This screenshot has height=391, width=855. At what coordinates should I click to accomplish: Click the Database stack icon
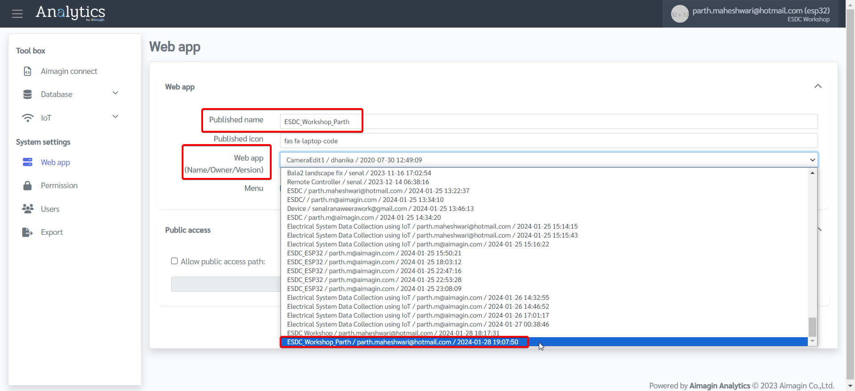click(x=28, y=94)
